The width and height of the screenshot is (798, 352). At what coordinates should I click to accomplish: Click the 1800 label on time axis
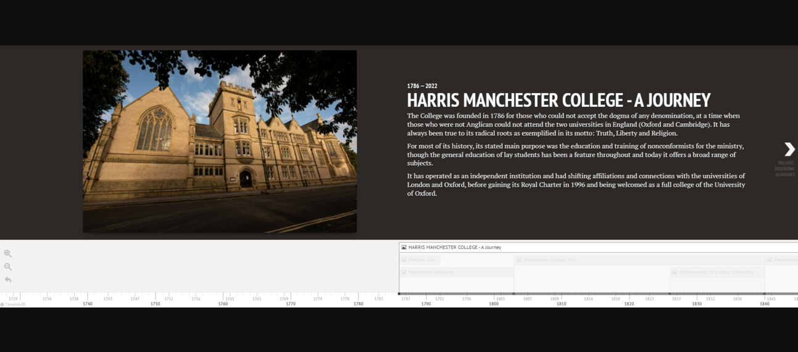(494, 304)
